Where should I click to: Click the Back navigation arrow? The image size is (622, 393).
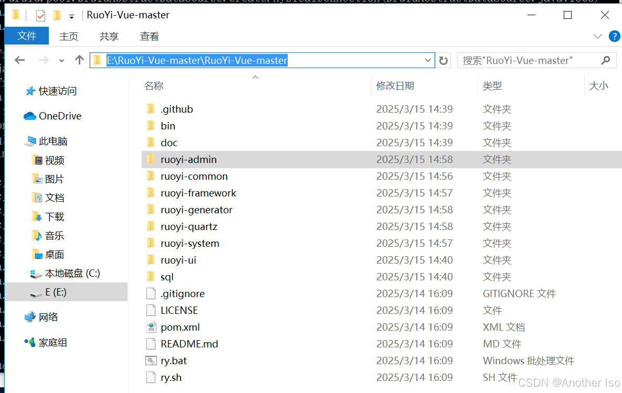tap(20, 60)
